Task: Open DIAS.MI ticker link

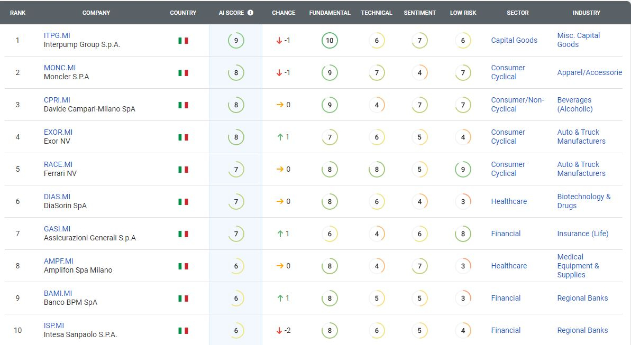Action: point(57,196)
